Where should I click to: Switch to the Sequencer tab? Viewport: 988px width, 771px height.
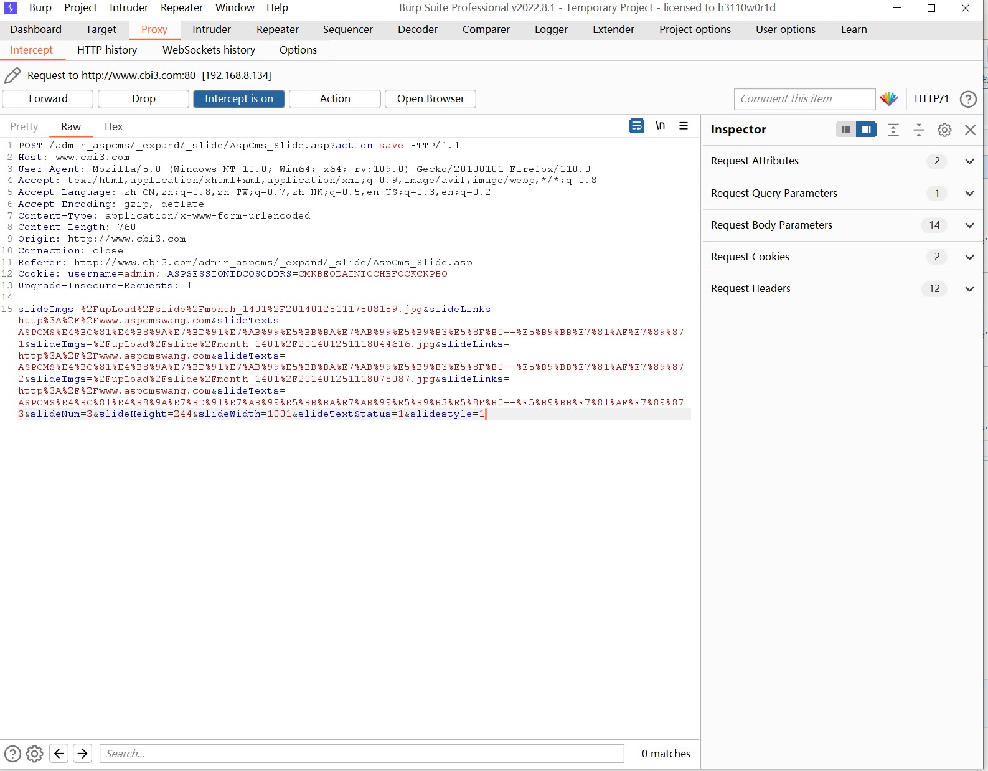[348, 29]
